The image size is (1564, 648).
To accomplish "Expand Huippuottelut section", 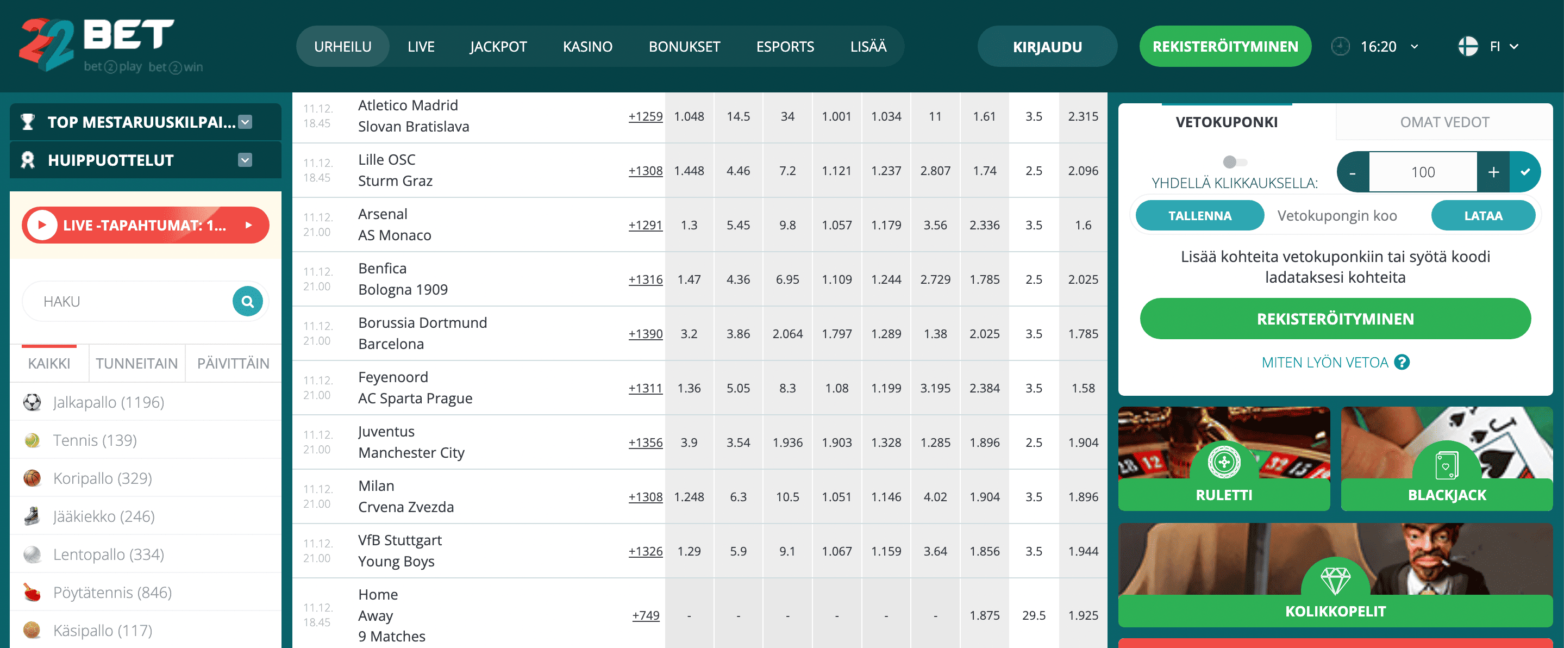I will pyautogui.click(x=245, y=160).
